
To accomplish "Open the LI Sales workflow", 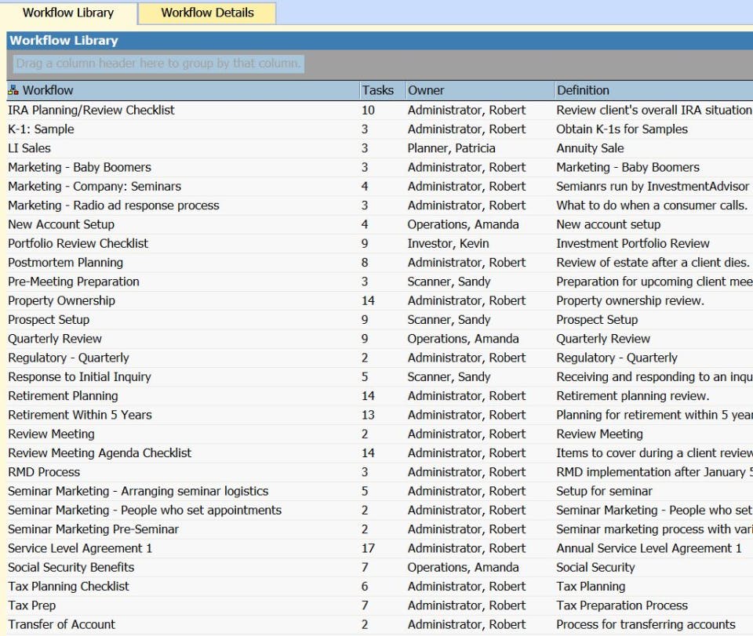I will click(29, 148).
